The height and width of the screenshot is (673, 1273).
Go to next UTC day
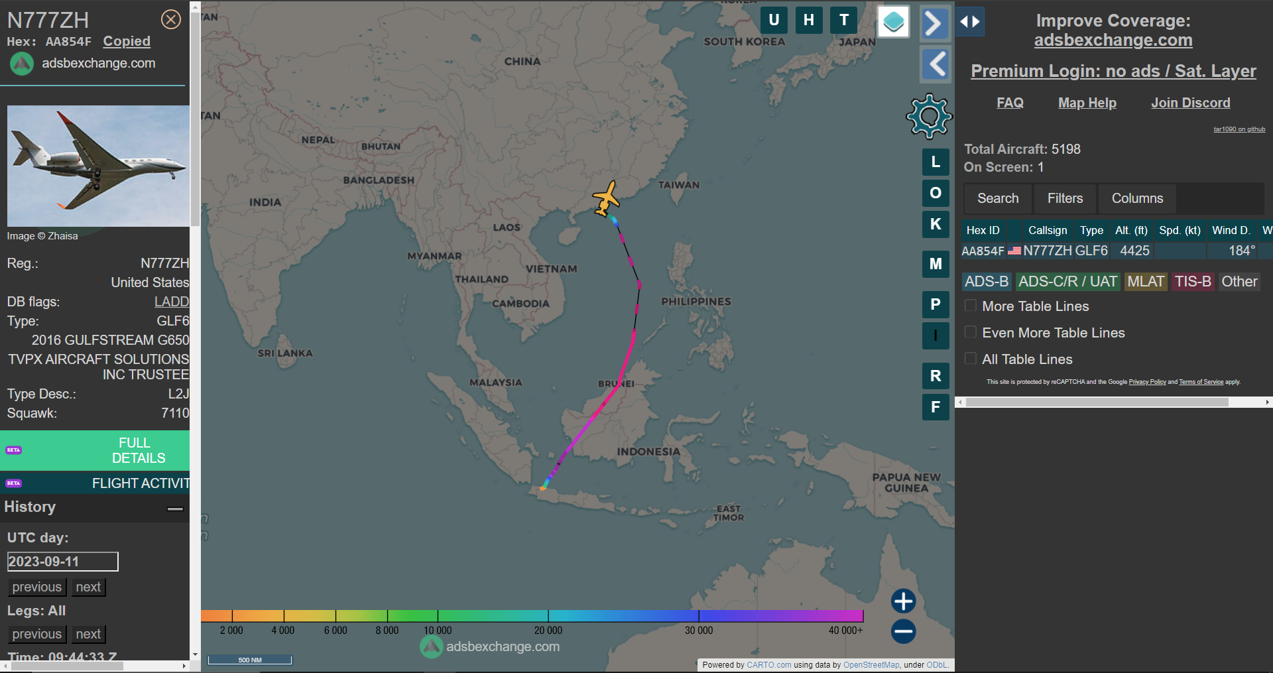88,587
